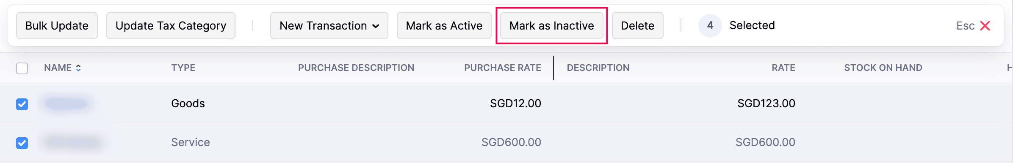Delete the selected items
The image size is (1013, 163).
point(638,26)
